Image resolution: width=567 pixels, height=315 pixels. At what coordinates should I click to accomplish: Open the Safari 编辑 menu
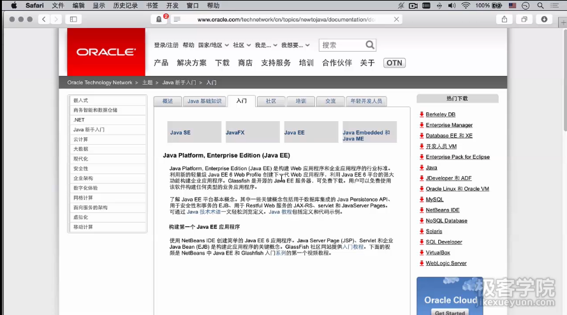(78, 6)
